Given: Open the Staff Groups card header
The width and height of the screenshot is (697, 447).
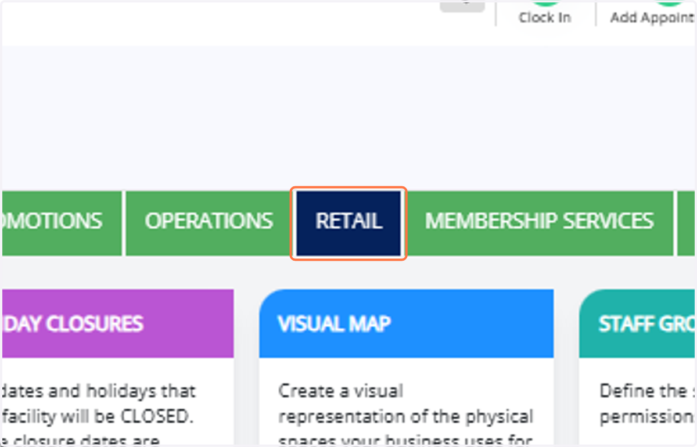Looking at the screenshot, I should tap(638, 323).
